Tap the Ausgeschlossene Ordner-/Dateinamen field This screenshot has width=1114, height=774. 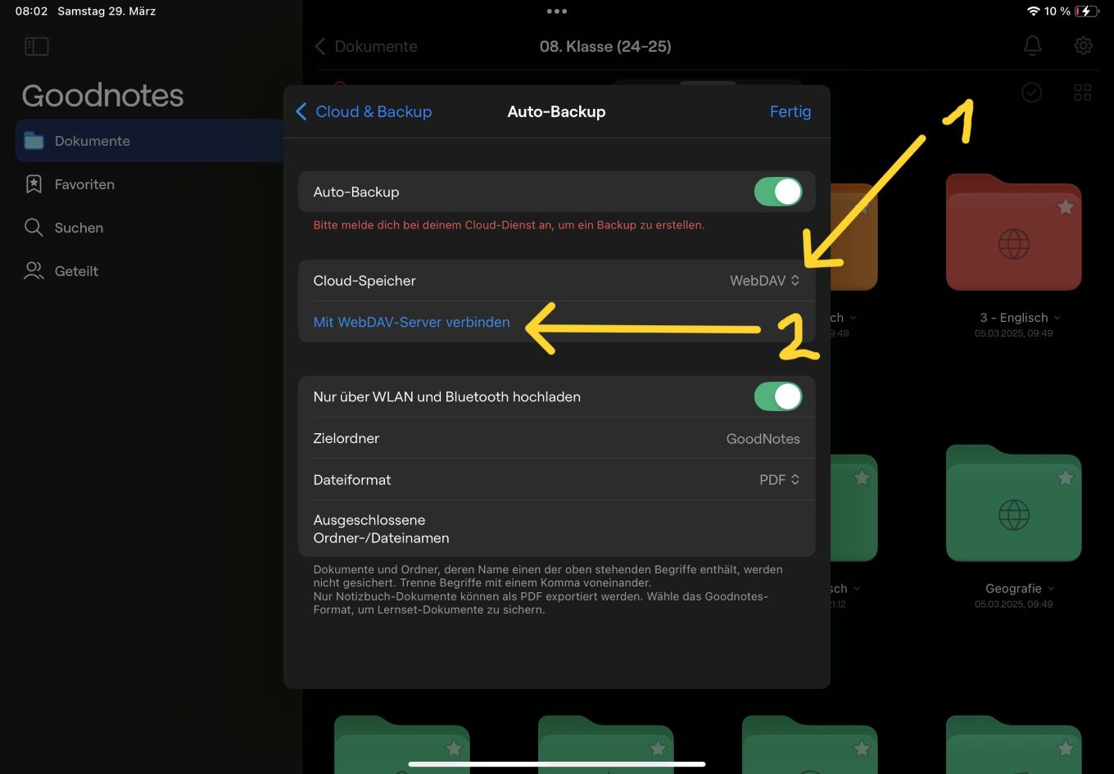(x=557, y=529)
